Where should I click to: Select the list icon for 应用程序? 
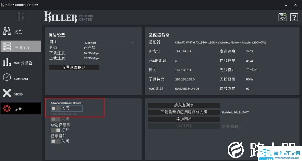7,46
